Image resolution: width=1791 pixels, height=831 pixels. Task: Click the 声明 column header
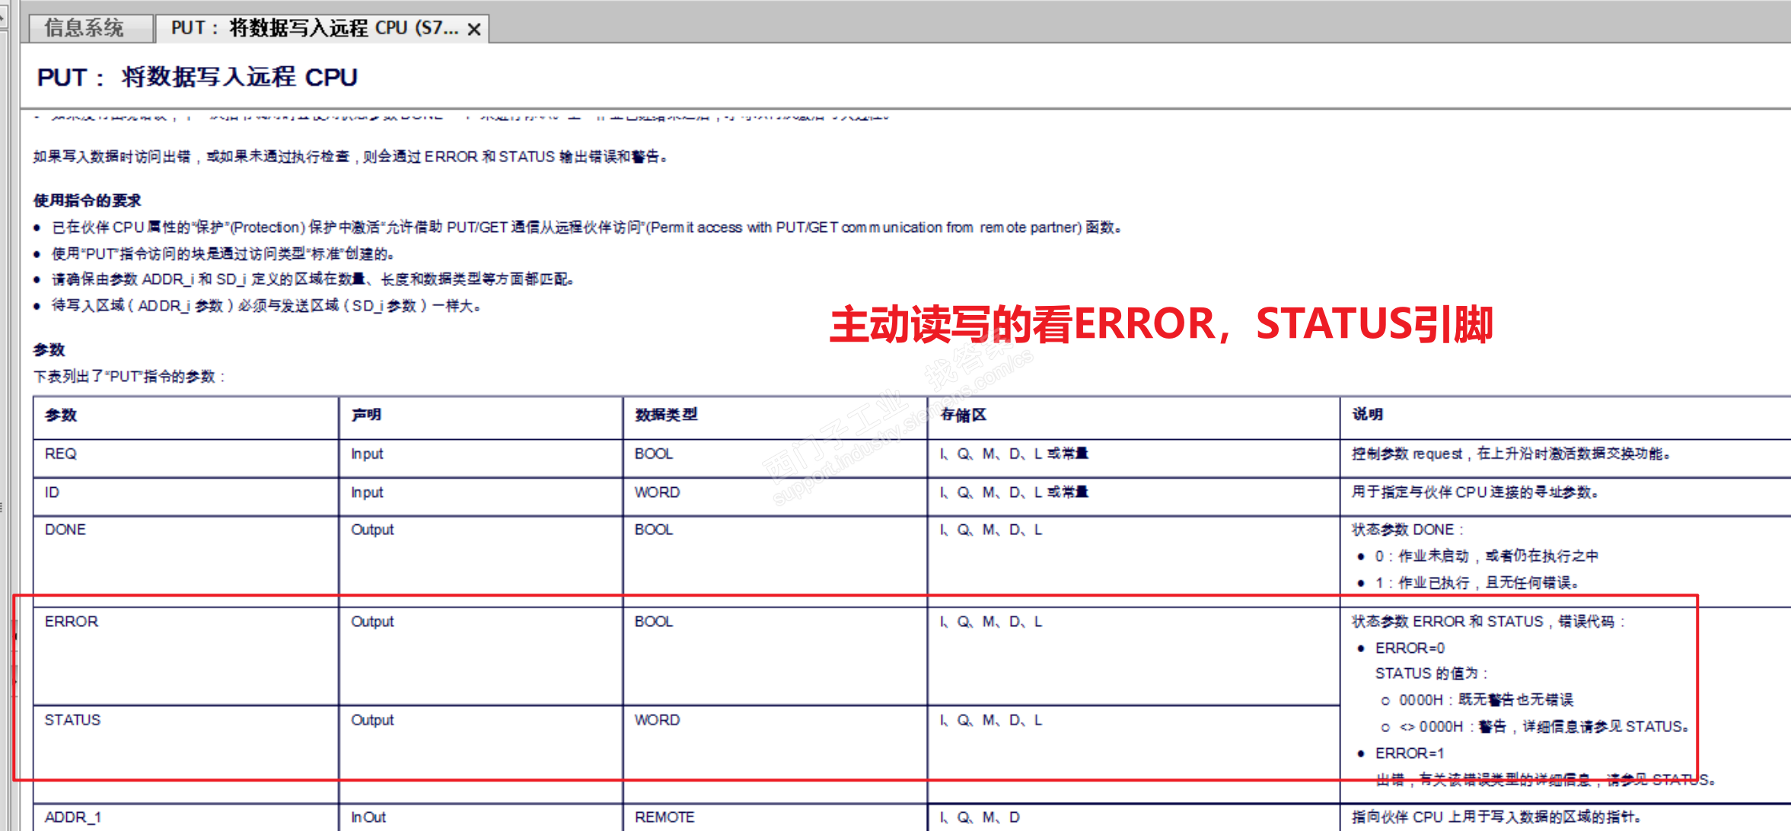click(x=365, y=415)
